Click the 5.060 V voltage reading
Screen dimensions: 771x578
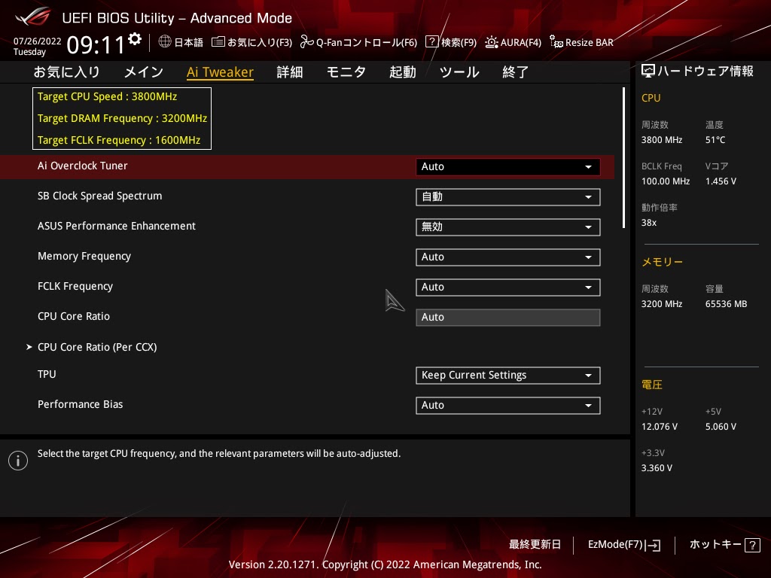721,427
